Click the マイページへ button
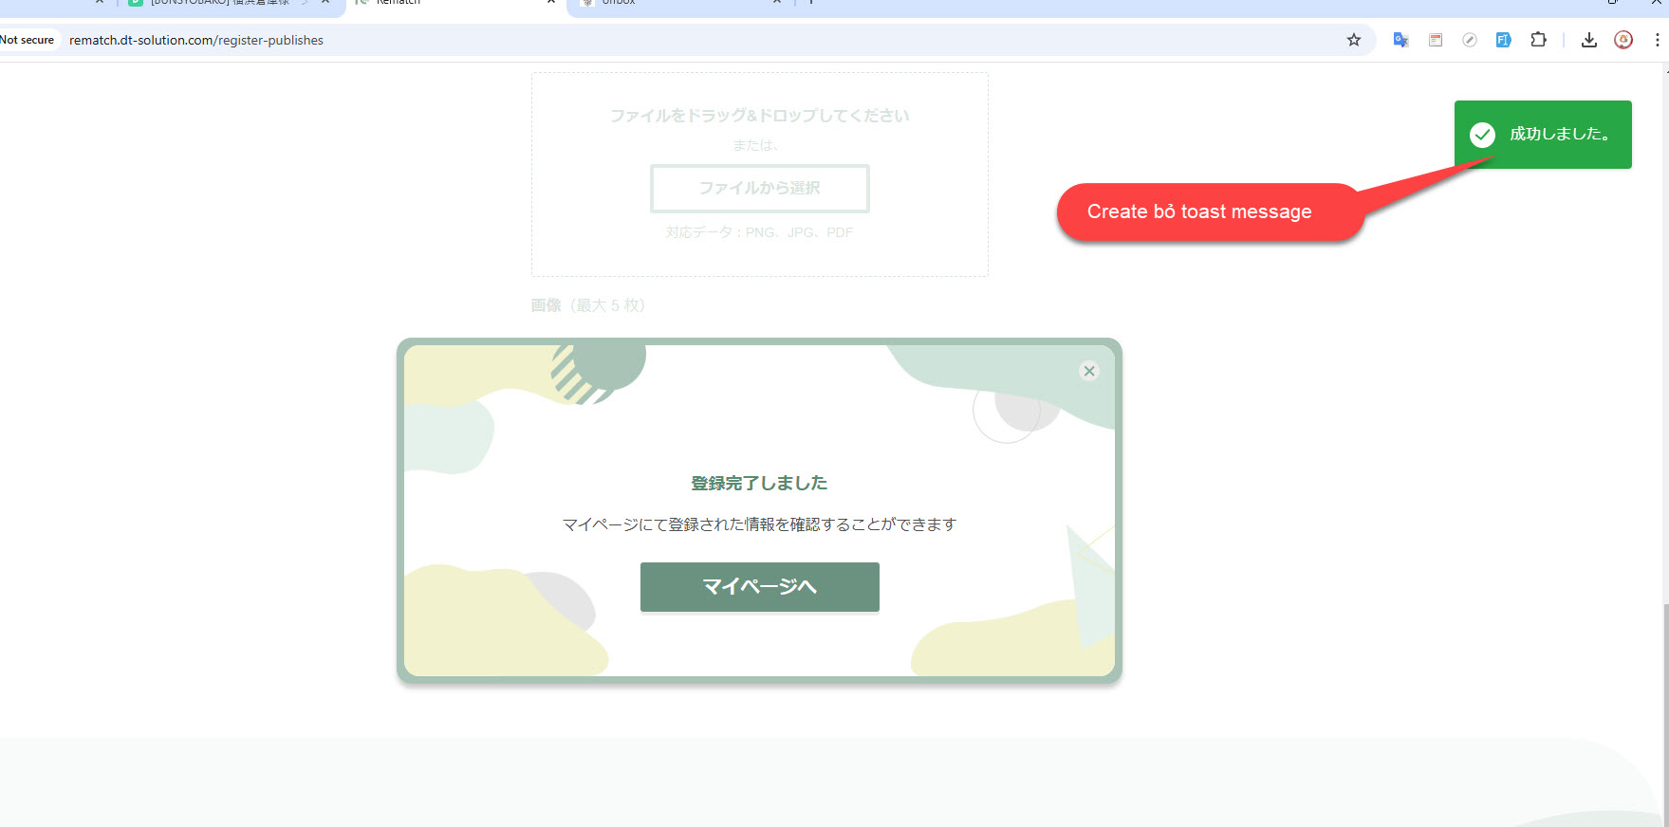The height and width of the screenshot is (827, 1669). (x=759, y=587)
